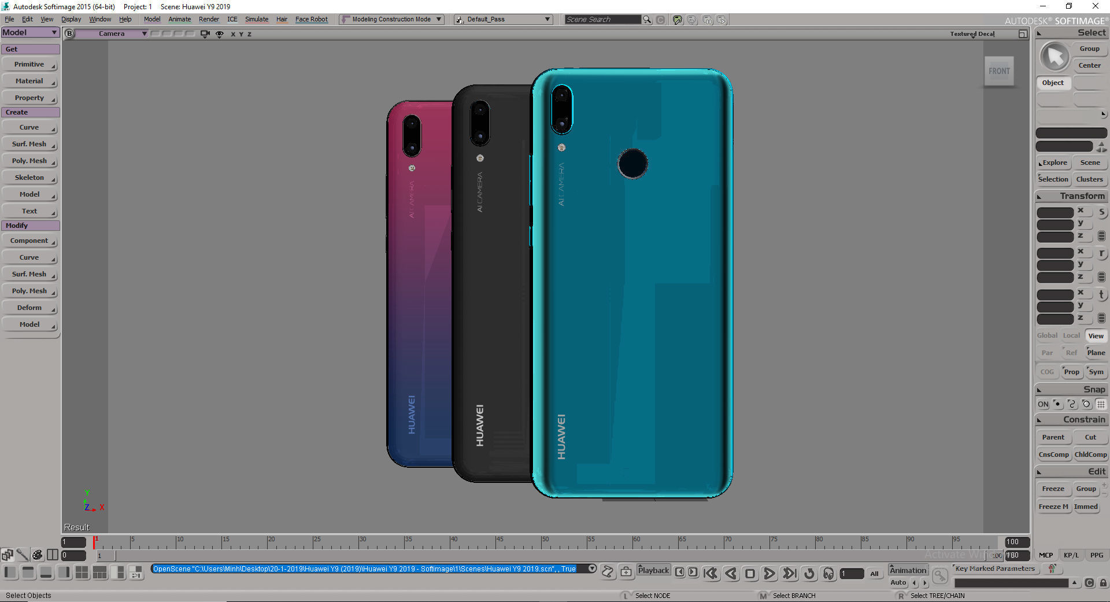This screenshot has width=1110, height=602.
Task: Click the viewport maximize icon
Action: [1023, 34]
